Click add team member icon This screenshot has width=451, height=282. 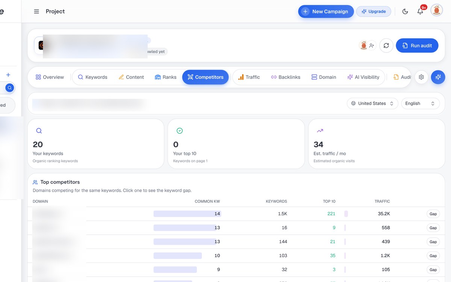pyautogui.click(x=372, y=45)
